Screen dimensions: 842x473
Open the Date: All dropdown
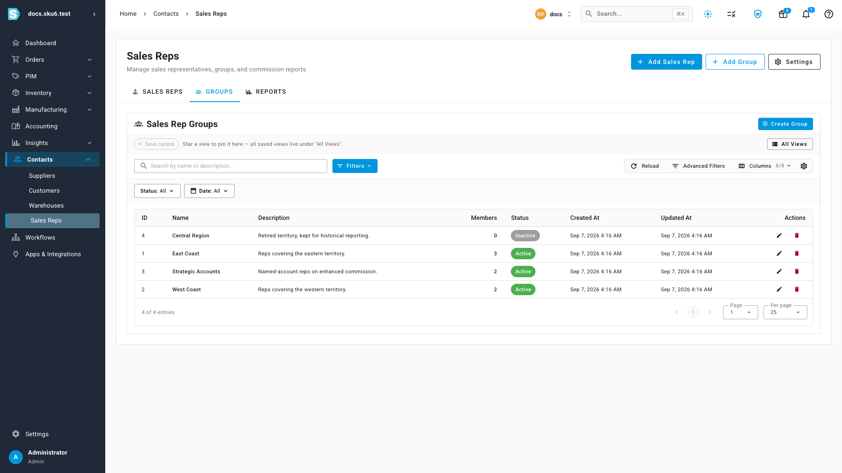pos(209,191)
